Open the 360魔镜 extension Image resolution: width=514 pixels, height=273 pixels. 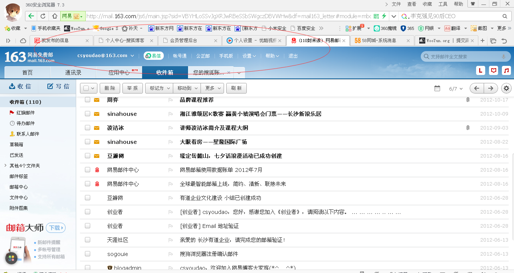tap(385, 28)
